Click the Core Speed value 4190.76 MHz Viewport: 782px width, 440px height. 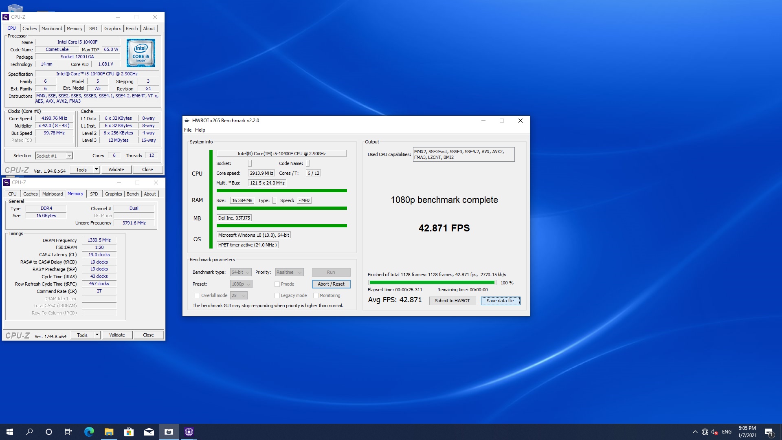[54, 119]
